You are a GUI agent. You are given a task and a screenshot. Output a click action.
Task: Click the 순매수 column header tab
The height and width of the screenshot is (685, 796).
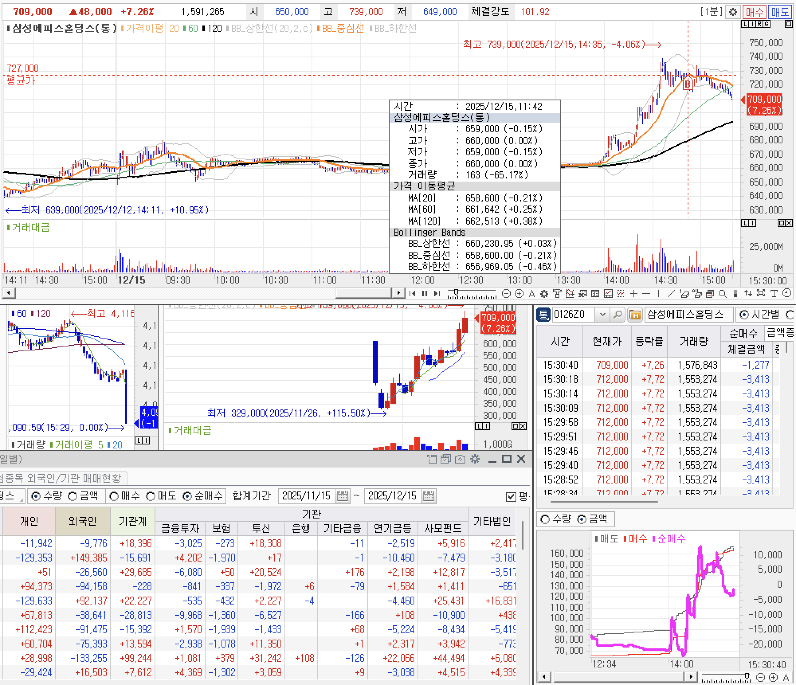pos(743,333)
